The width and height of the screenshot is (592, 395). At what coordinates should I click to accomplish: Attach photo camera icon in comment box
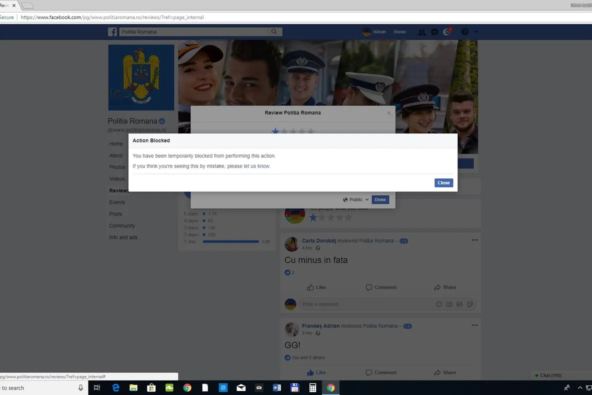click(449, 304)
